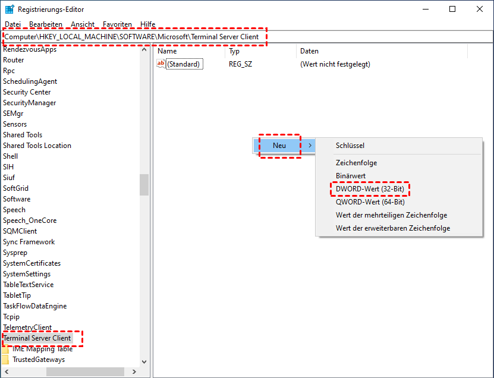This screenshot has width=494, height=378.
Task: Select the RendezvousApps key
Action: point(30,49)
